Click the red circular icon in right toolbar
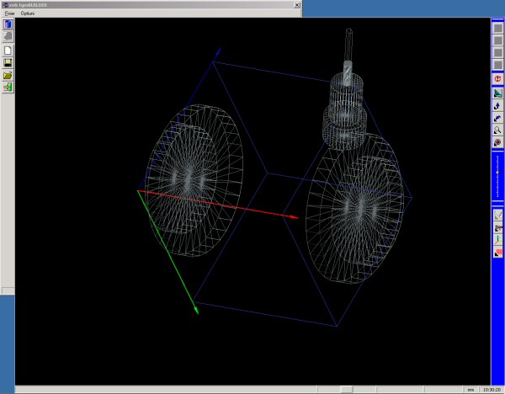505x394 pixels. coord(498,79)
